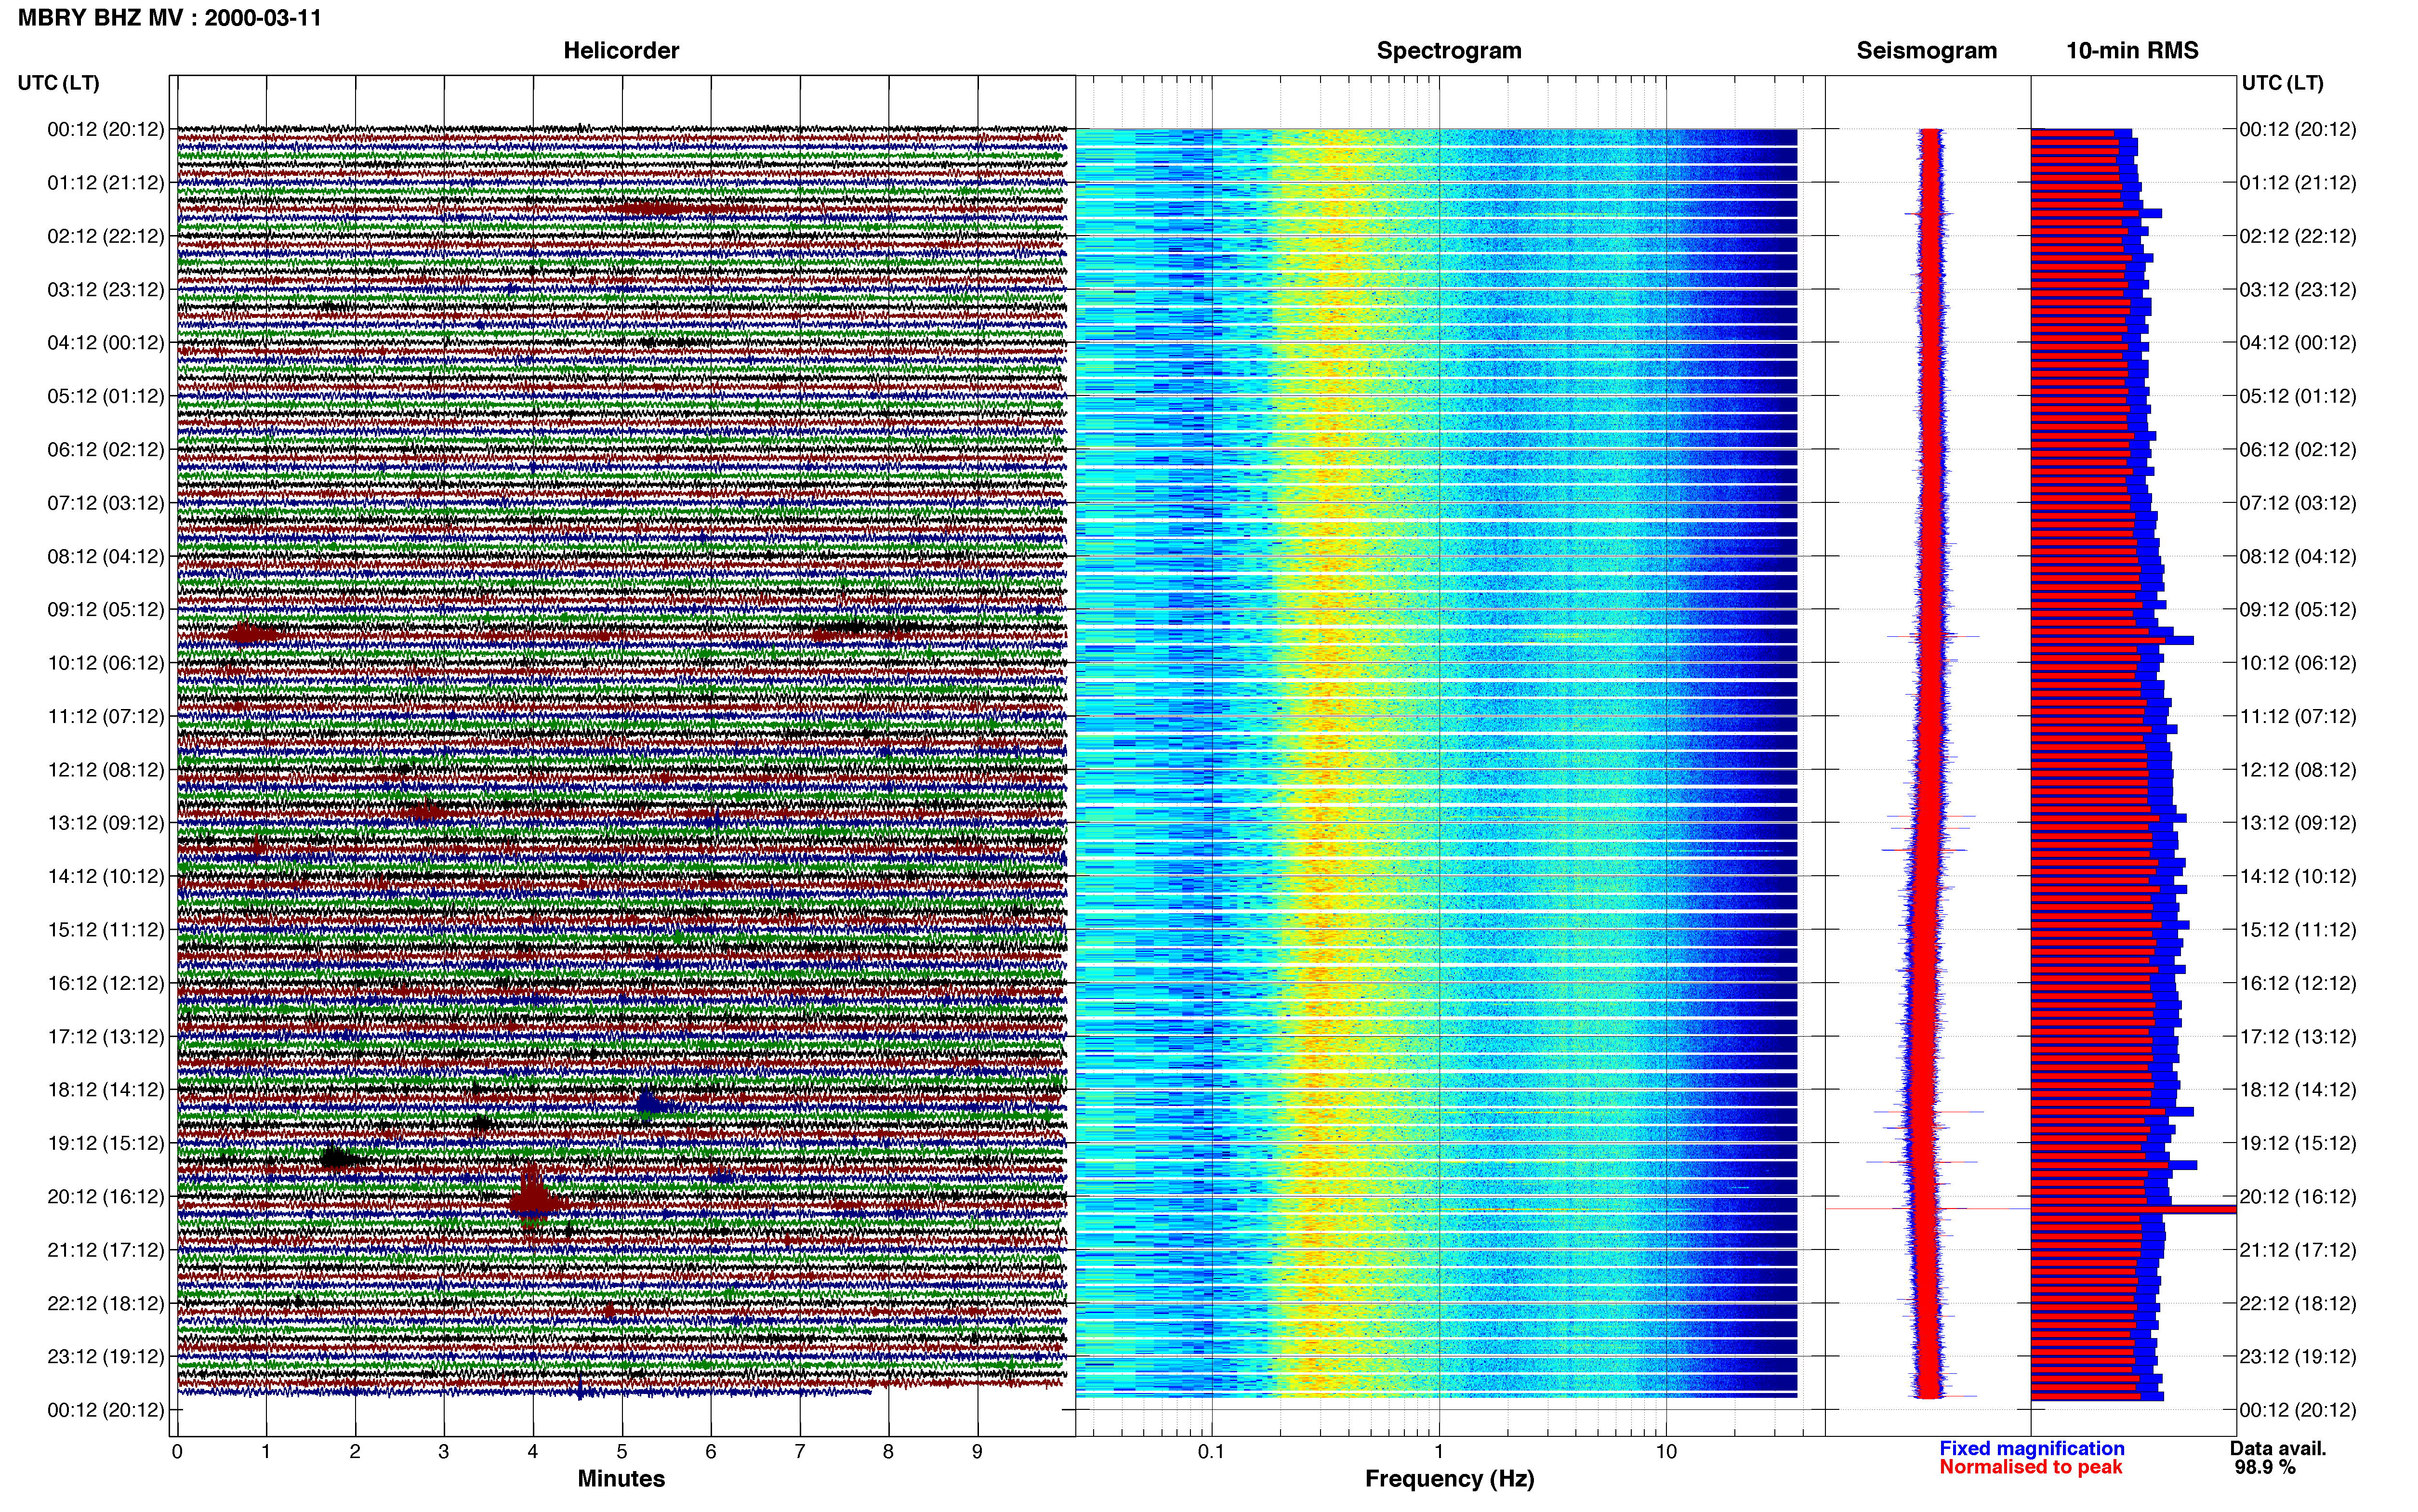The width and height of the screenshot is (2418, 1512).
Task: Click right-side time label 01:12 (21:12)
Action: tap(2298, 183)
